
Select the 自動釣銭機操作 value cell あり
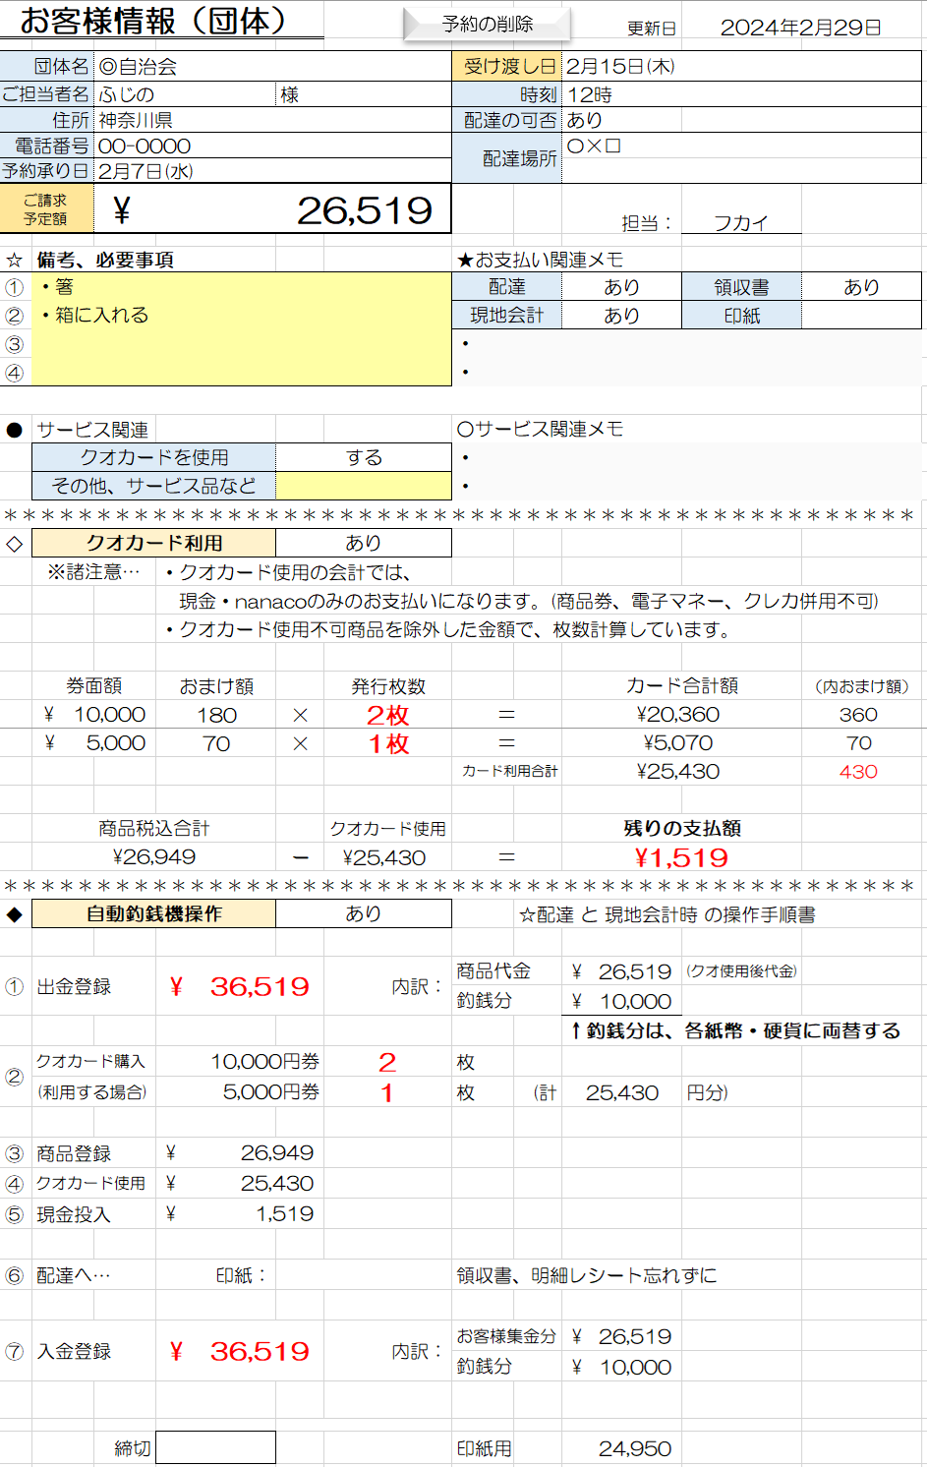point(364,913)
